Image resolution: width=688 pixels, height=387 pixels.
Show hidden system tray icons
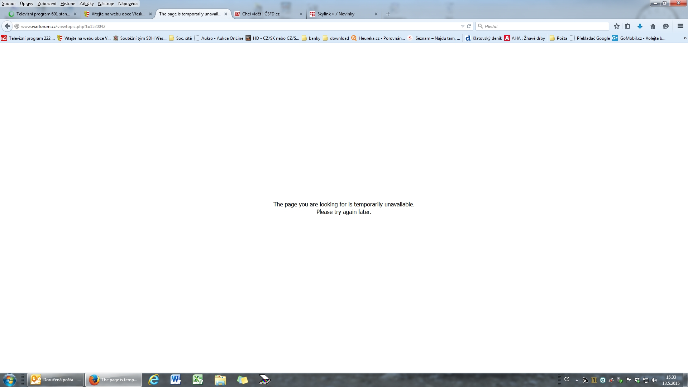(x=577, y=380)
